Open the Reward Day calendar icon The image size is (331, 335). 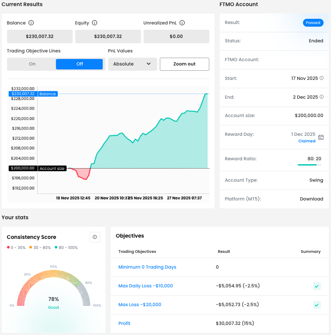(321, 137)
